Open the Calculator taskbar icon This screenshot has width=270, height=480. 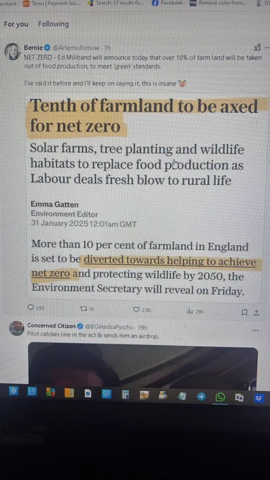click(x=125, y=395)
